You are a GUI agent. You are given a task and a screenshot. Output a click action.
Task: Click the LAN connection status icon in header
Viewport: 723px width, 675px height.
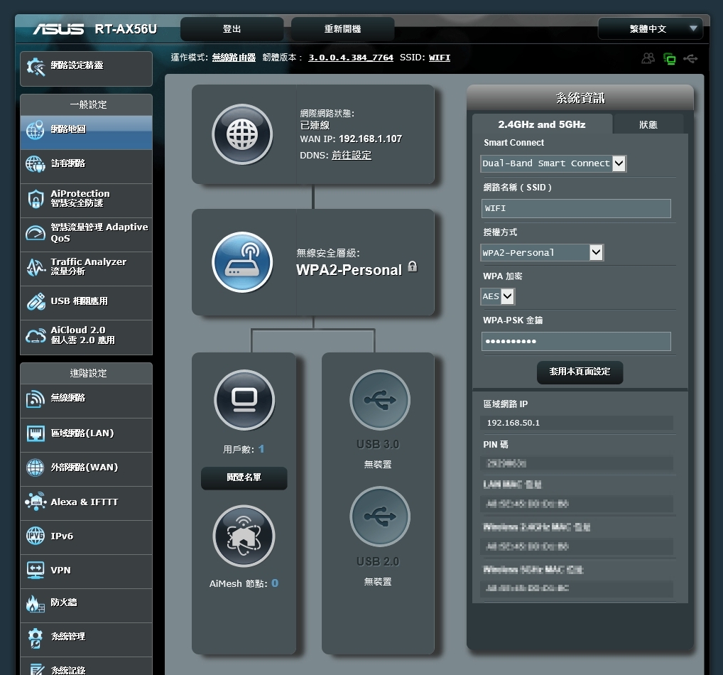(669, 58)
